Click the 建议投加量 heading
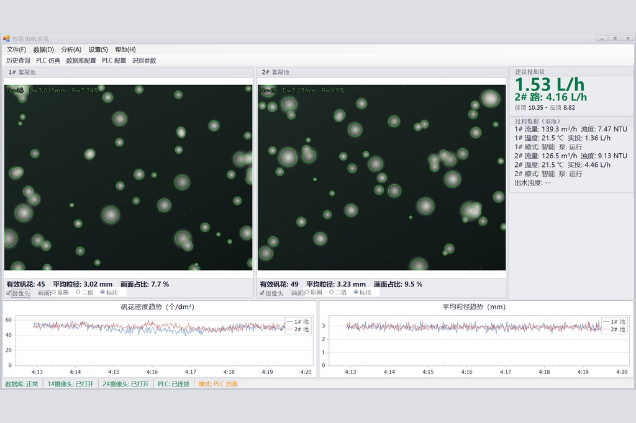Image resolution: width=636 pixels, height=423 pixels. coord(530,72)
